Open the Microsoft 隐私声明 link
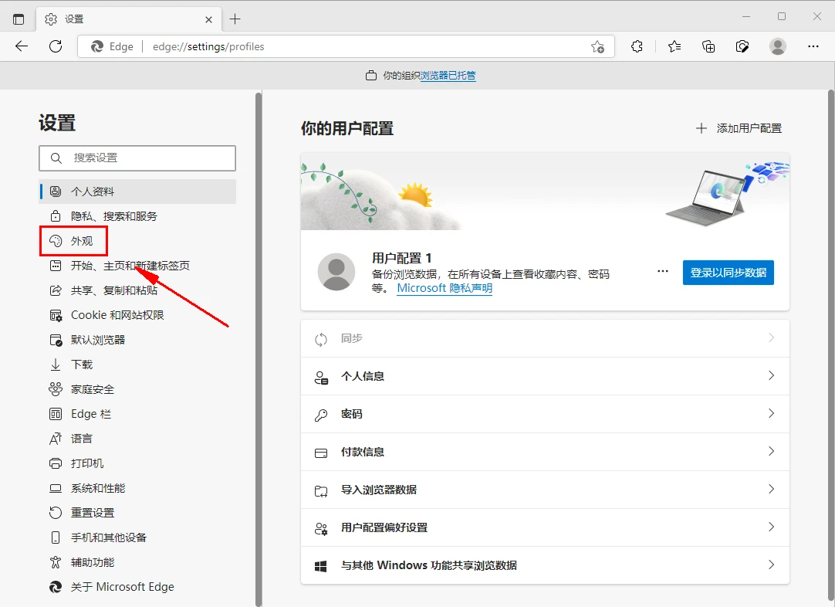This screenshot has width=835, height=607. click(445, 288)
